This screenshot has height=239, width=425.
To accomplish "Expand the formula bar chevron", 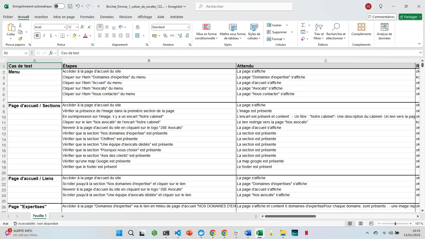I will [420, 53].
